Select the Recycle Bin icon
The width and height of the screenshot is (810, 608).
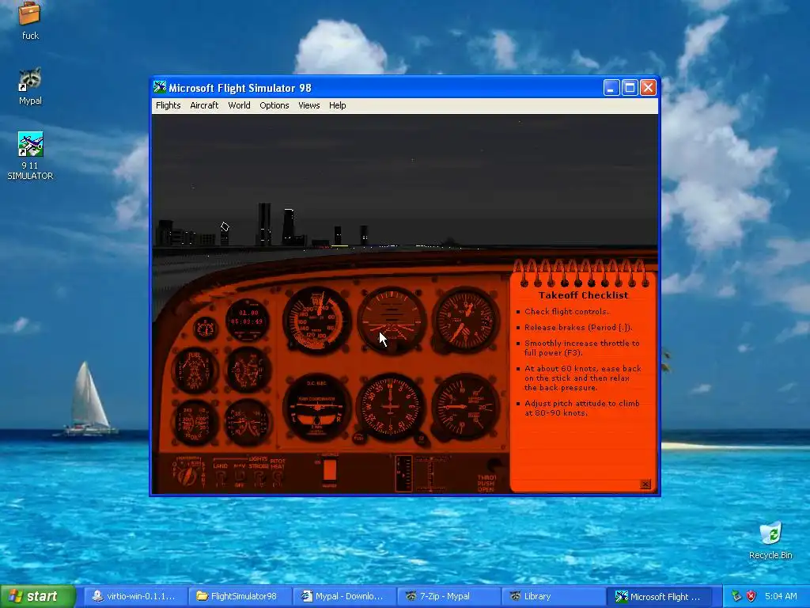[770, 540]
